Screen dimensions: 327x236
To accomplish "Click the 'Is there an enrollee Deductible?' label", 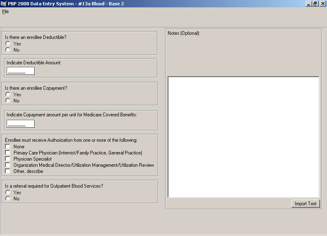I will [36, 37].
